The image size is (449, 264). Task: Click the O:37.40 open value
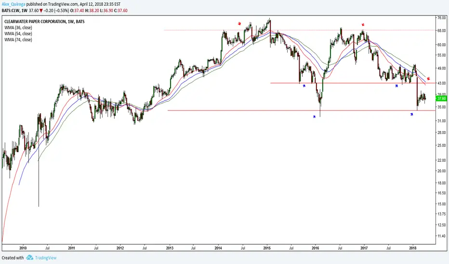(x=78, y=11)
